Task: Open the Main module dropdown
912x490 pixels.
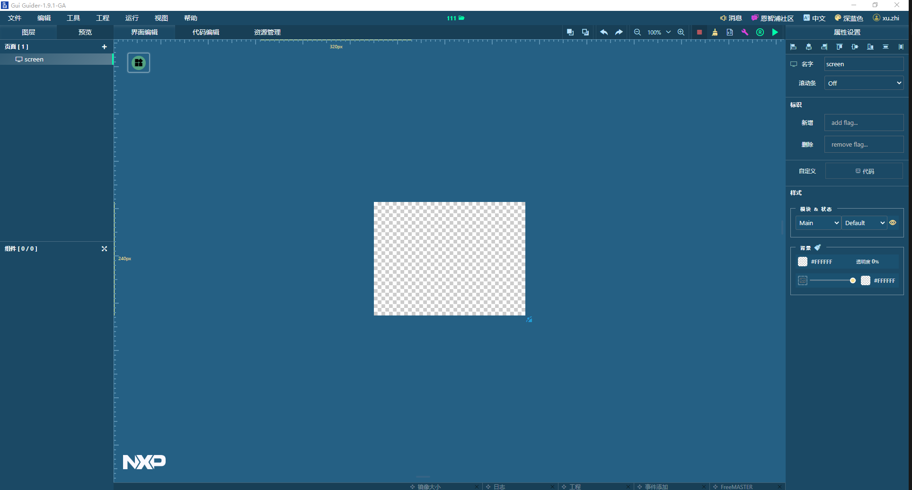Action: (x=818, y=223)
